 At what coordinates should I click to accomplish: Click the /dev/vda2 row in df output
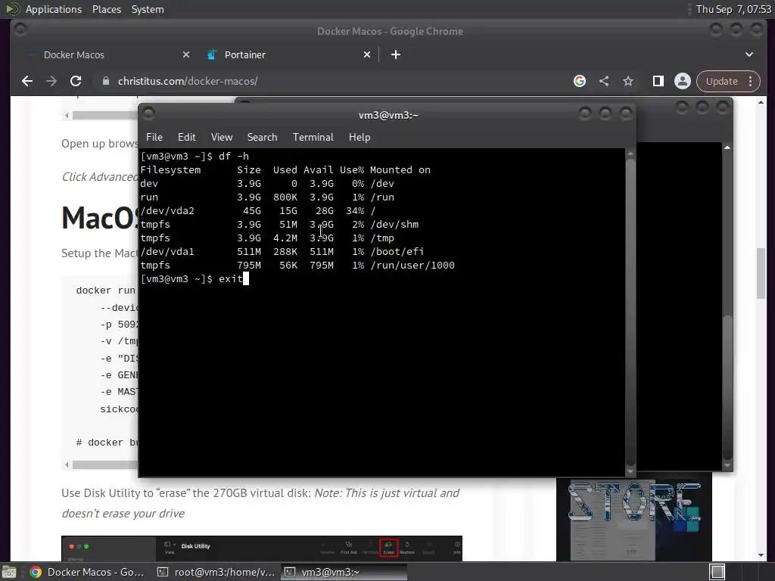(258, 210)
